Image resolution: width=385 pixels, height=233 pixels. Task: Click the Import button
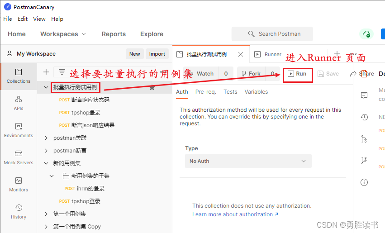click(157, 54)
